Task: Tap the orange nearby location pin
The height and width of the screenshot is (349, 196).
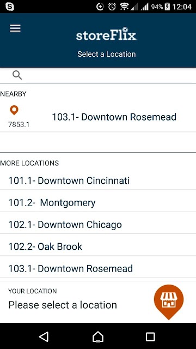Action: point(14,110)
